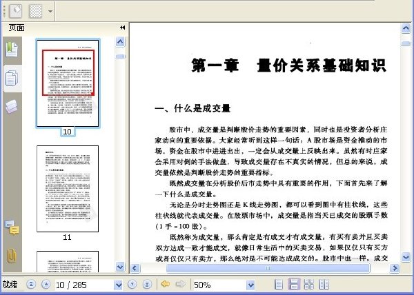Open the page number dropdown

click(119, 285)
